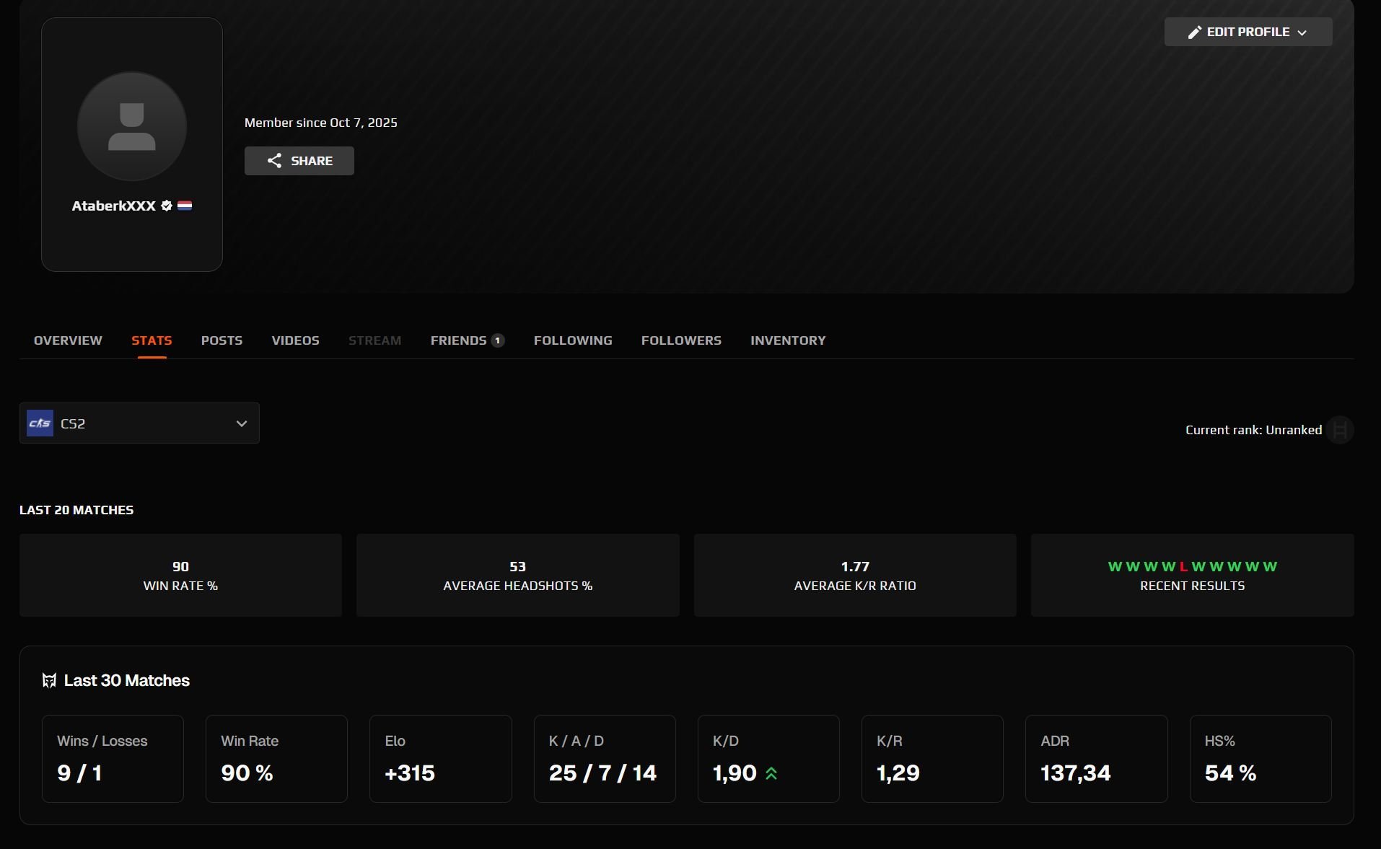Click the pencil icon beside Edit Profile
The height and width of the screenshot is (849, 1381).
1194,32
